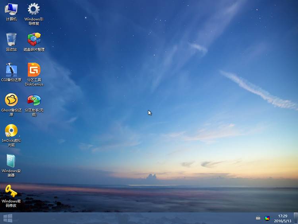The width and height of the screenshot is (298, 224).
Task: Click the Show Desktop strip at taskbar end
Action: 296,218
